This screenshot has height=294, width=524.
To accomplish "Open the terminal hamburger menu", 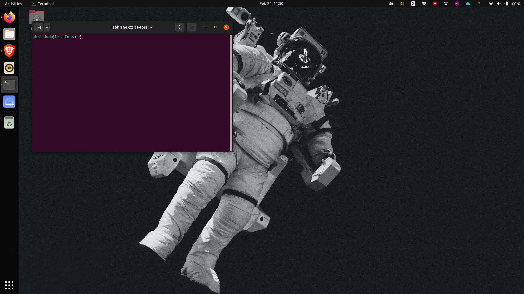I will click(191, 27).
